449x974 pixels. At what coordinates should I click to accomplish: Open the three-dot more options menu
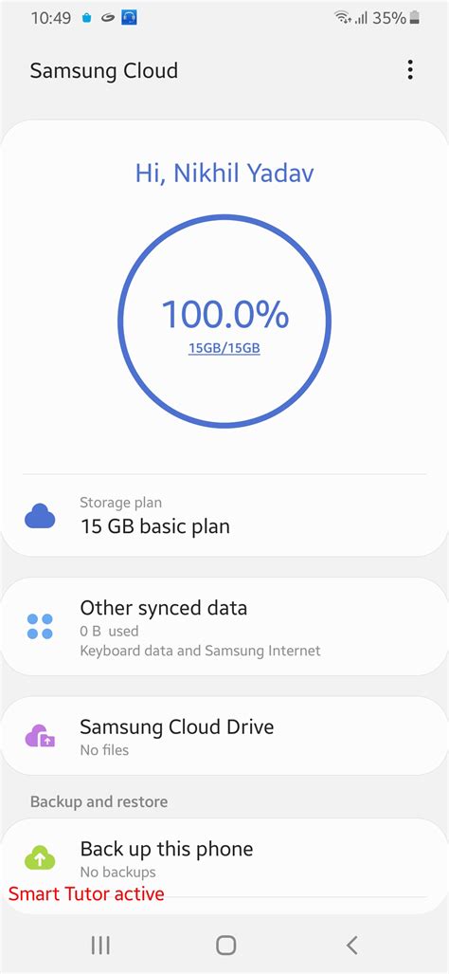point(410,70)
